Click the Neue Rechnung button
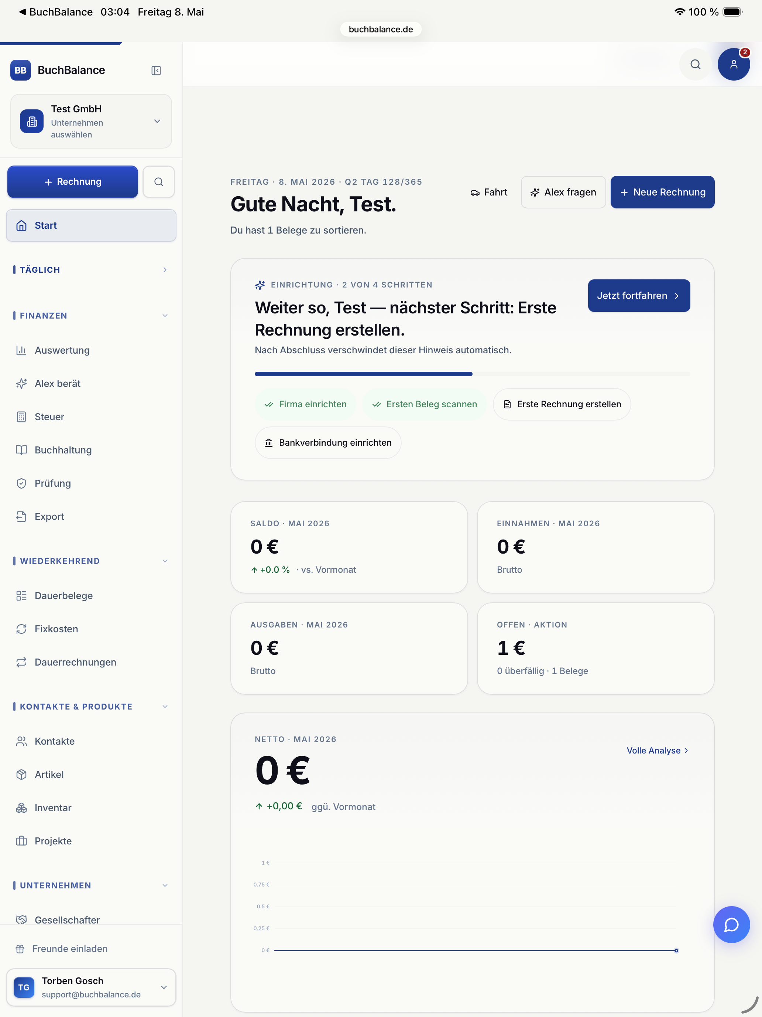762x1017 pixels. coord(662,192)
